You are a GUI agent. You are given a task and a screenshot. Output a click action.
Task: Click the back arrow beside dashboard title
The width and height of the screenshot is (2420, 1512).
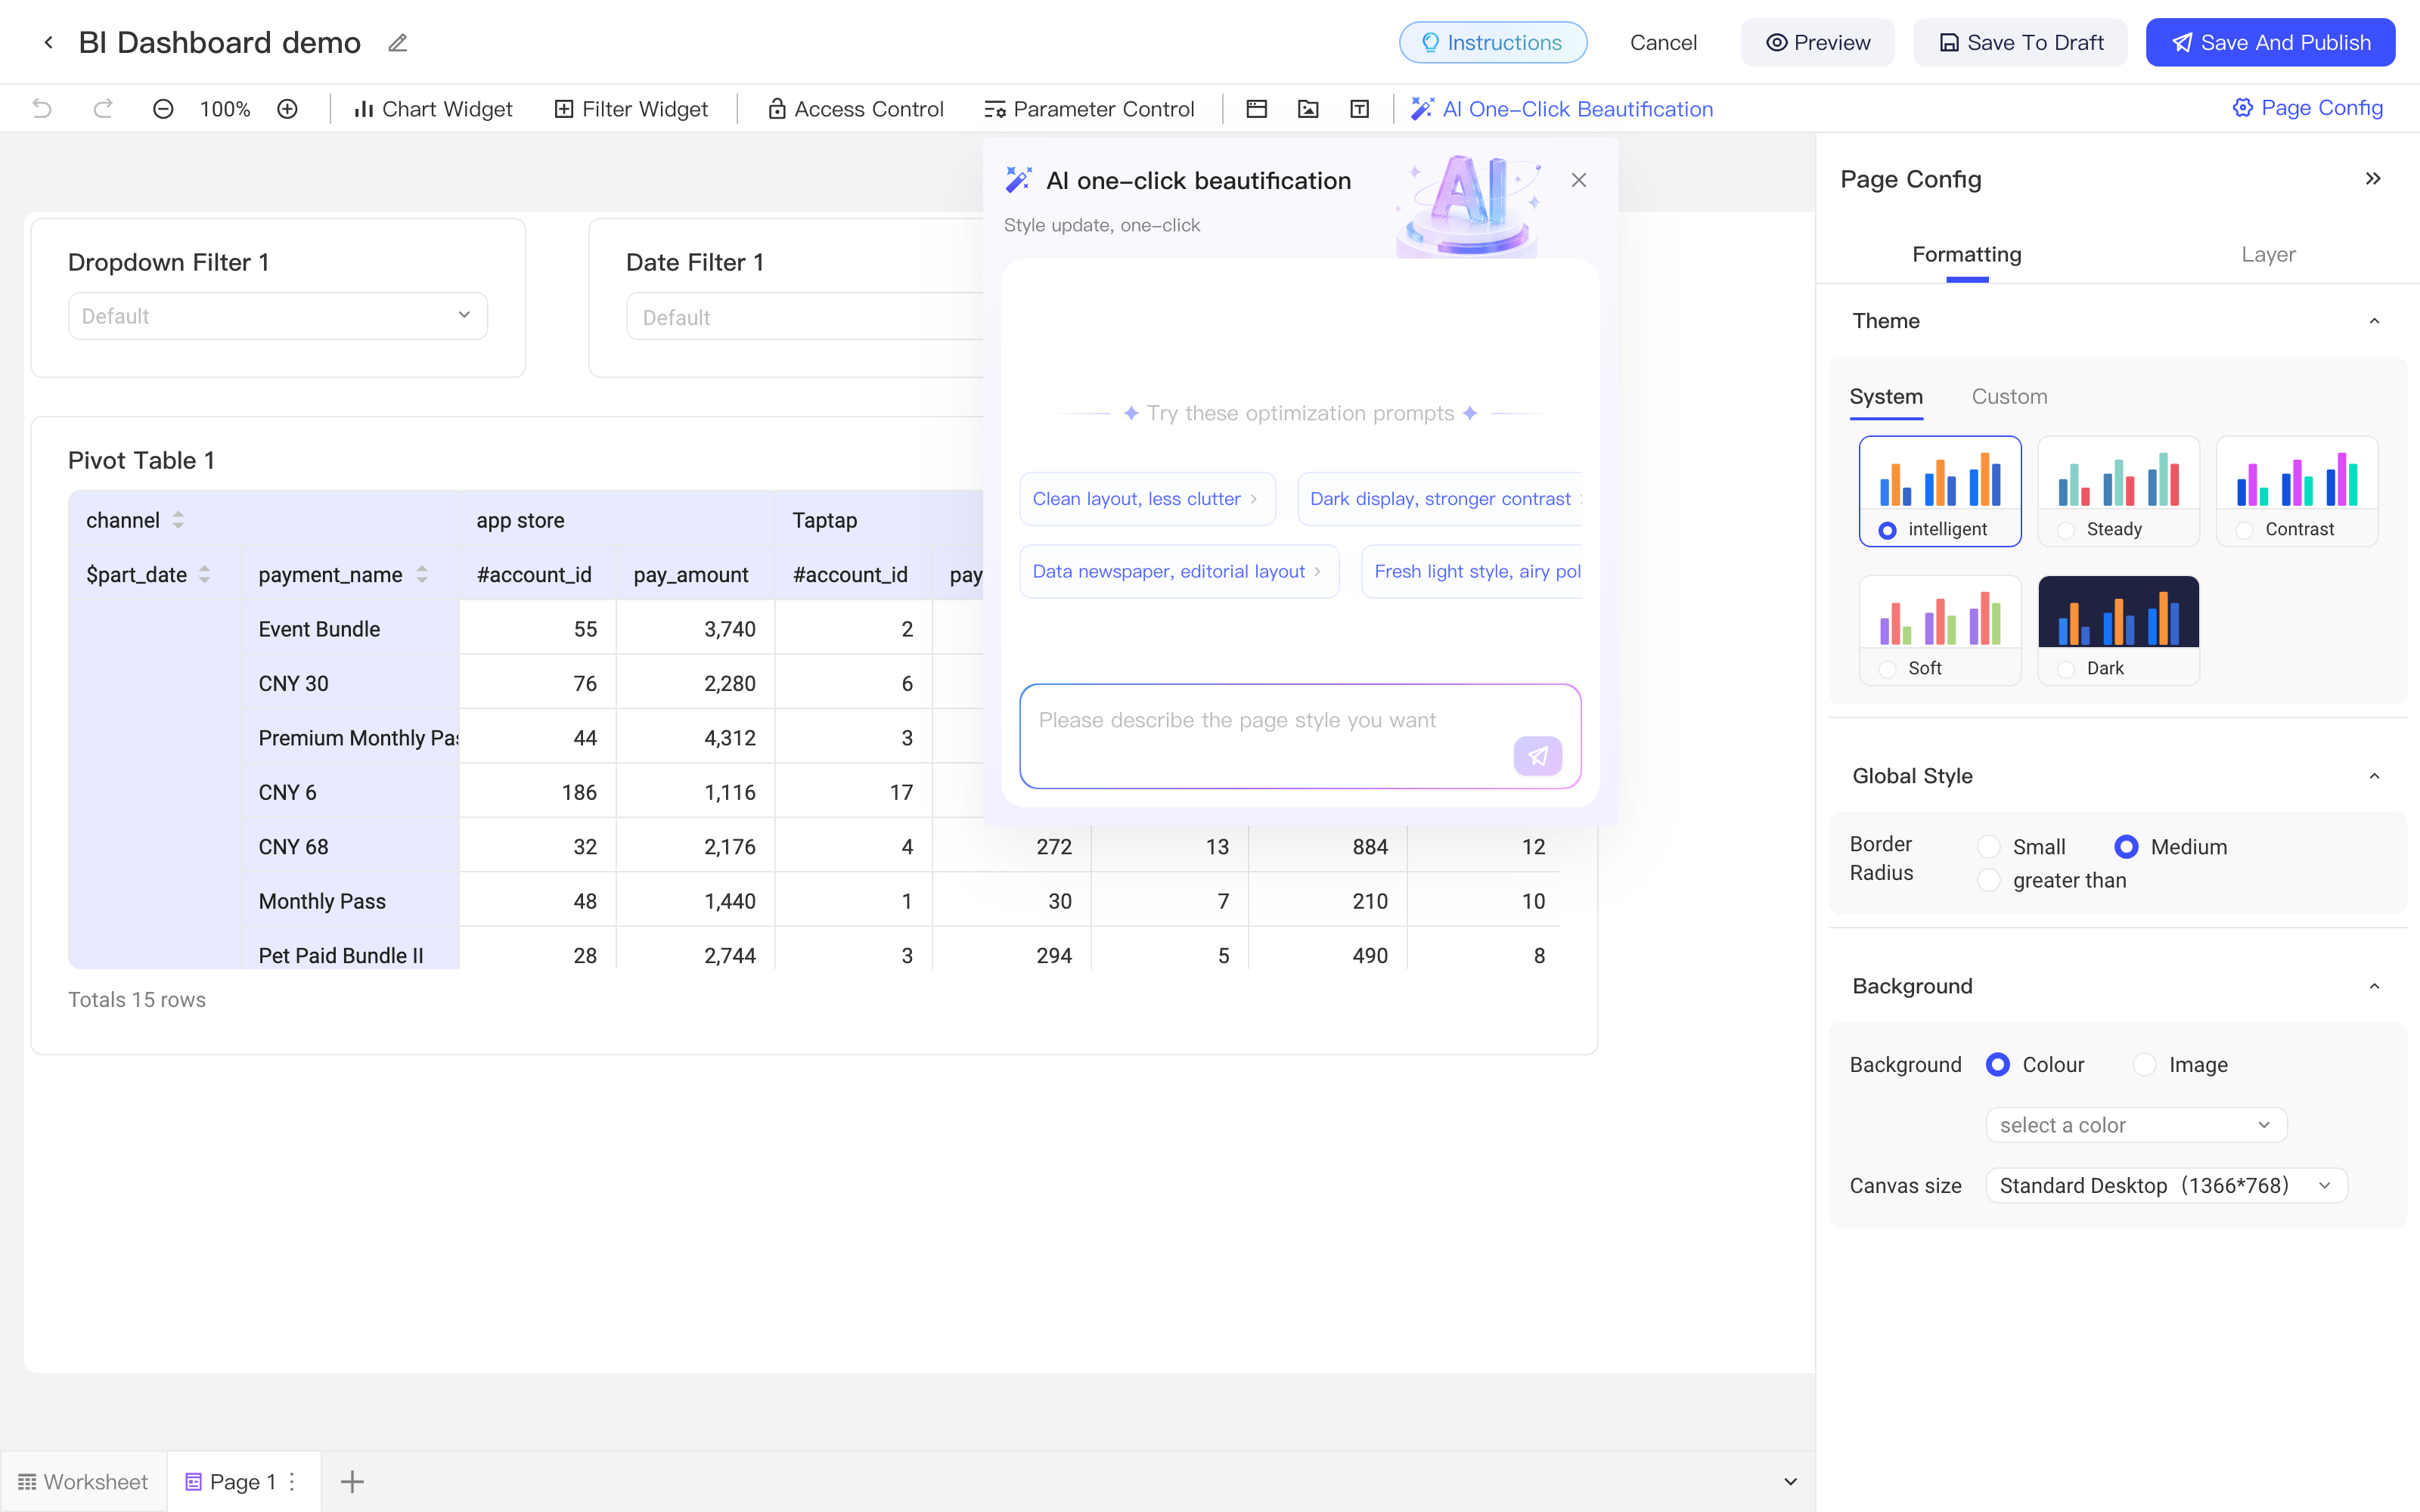pos(48,42)
